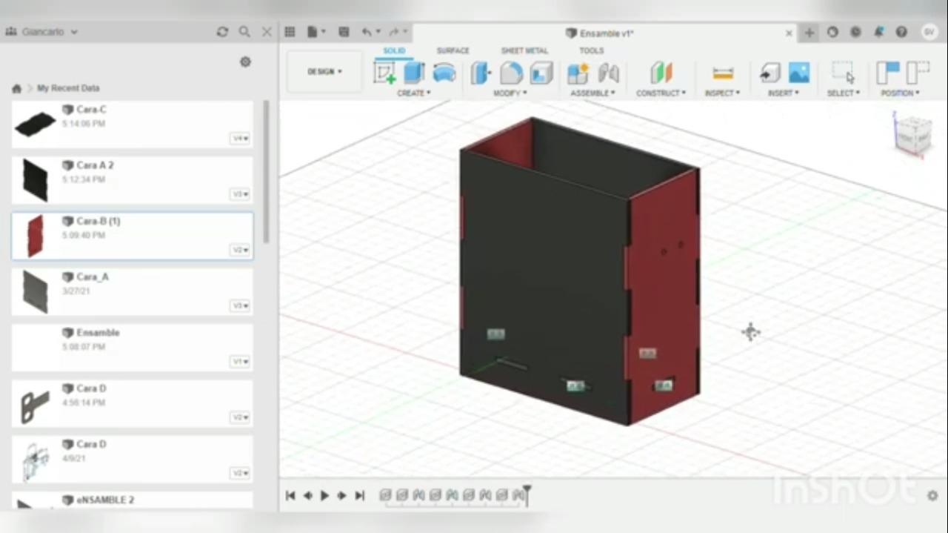The height and width of the screenshot is (533, 948).
Task: Open the Cara-C file
Action: 133,124
